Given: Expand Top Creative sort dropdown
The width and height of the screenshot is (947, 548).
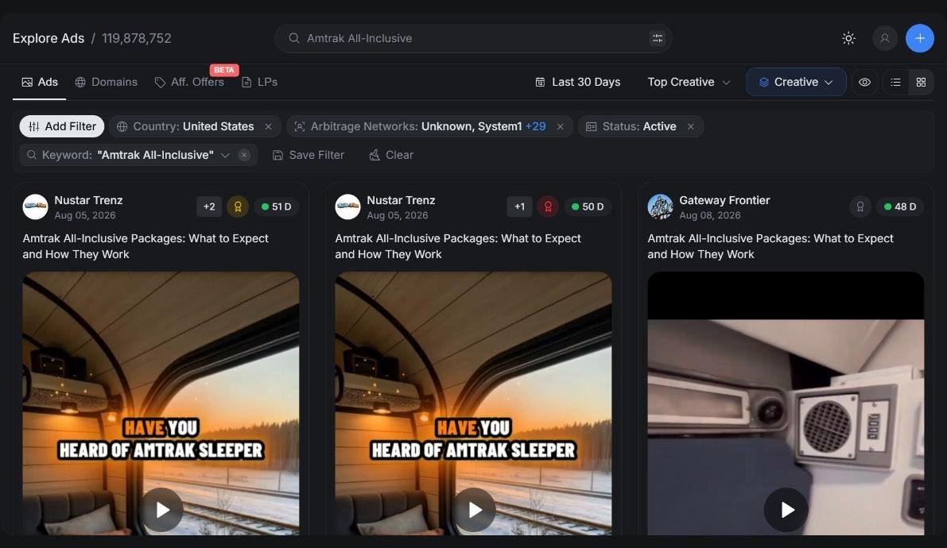Looking at the screenshot, I should pos(689,82).
